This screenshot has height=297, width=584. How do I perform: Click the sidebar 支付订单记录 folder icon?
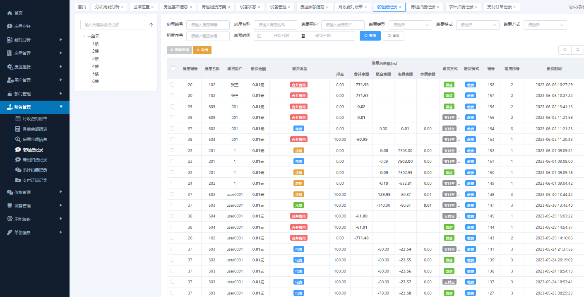pos(18,180)
